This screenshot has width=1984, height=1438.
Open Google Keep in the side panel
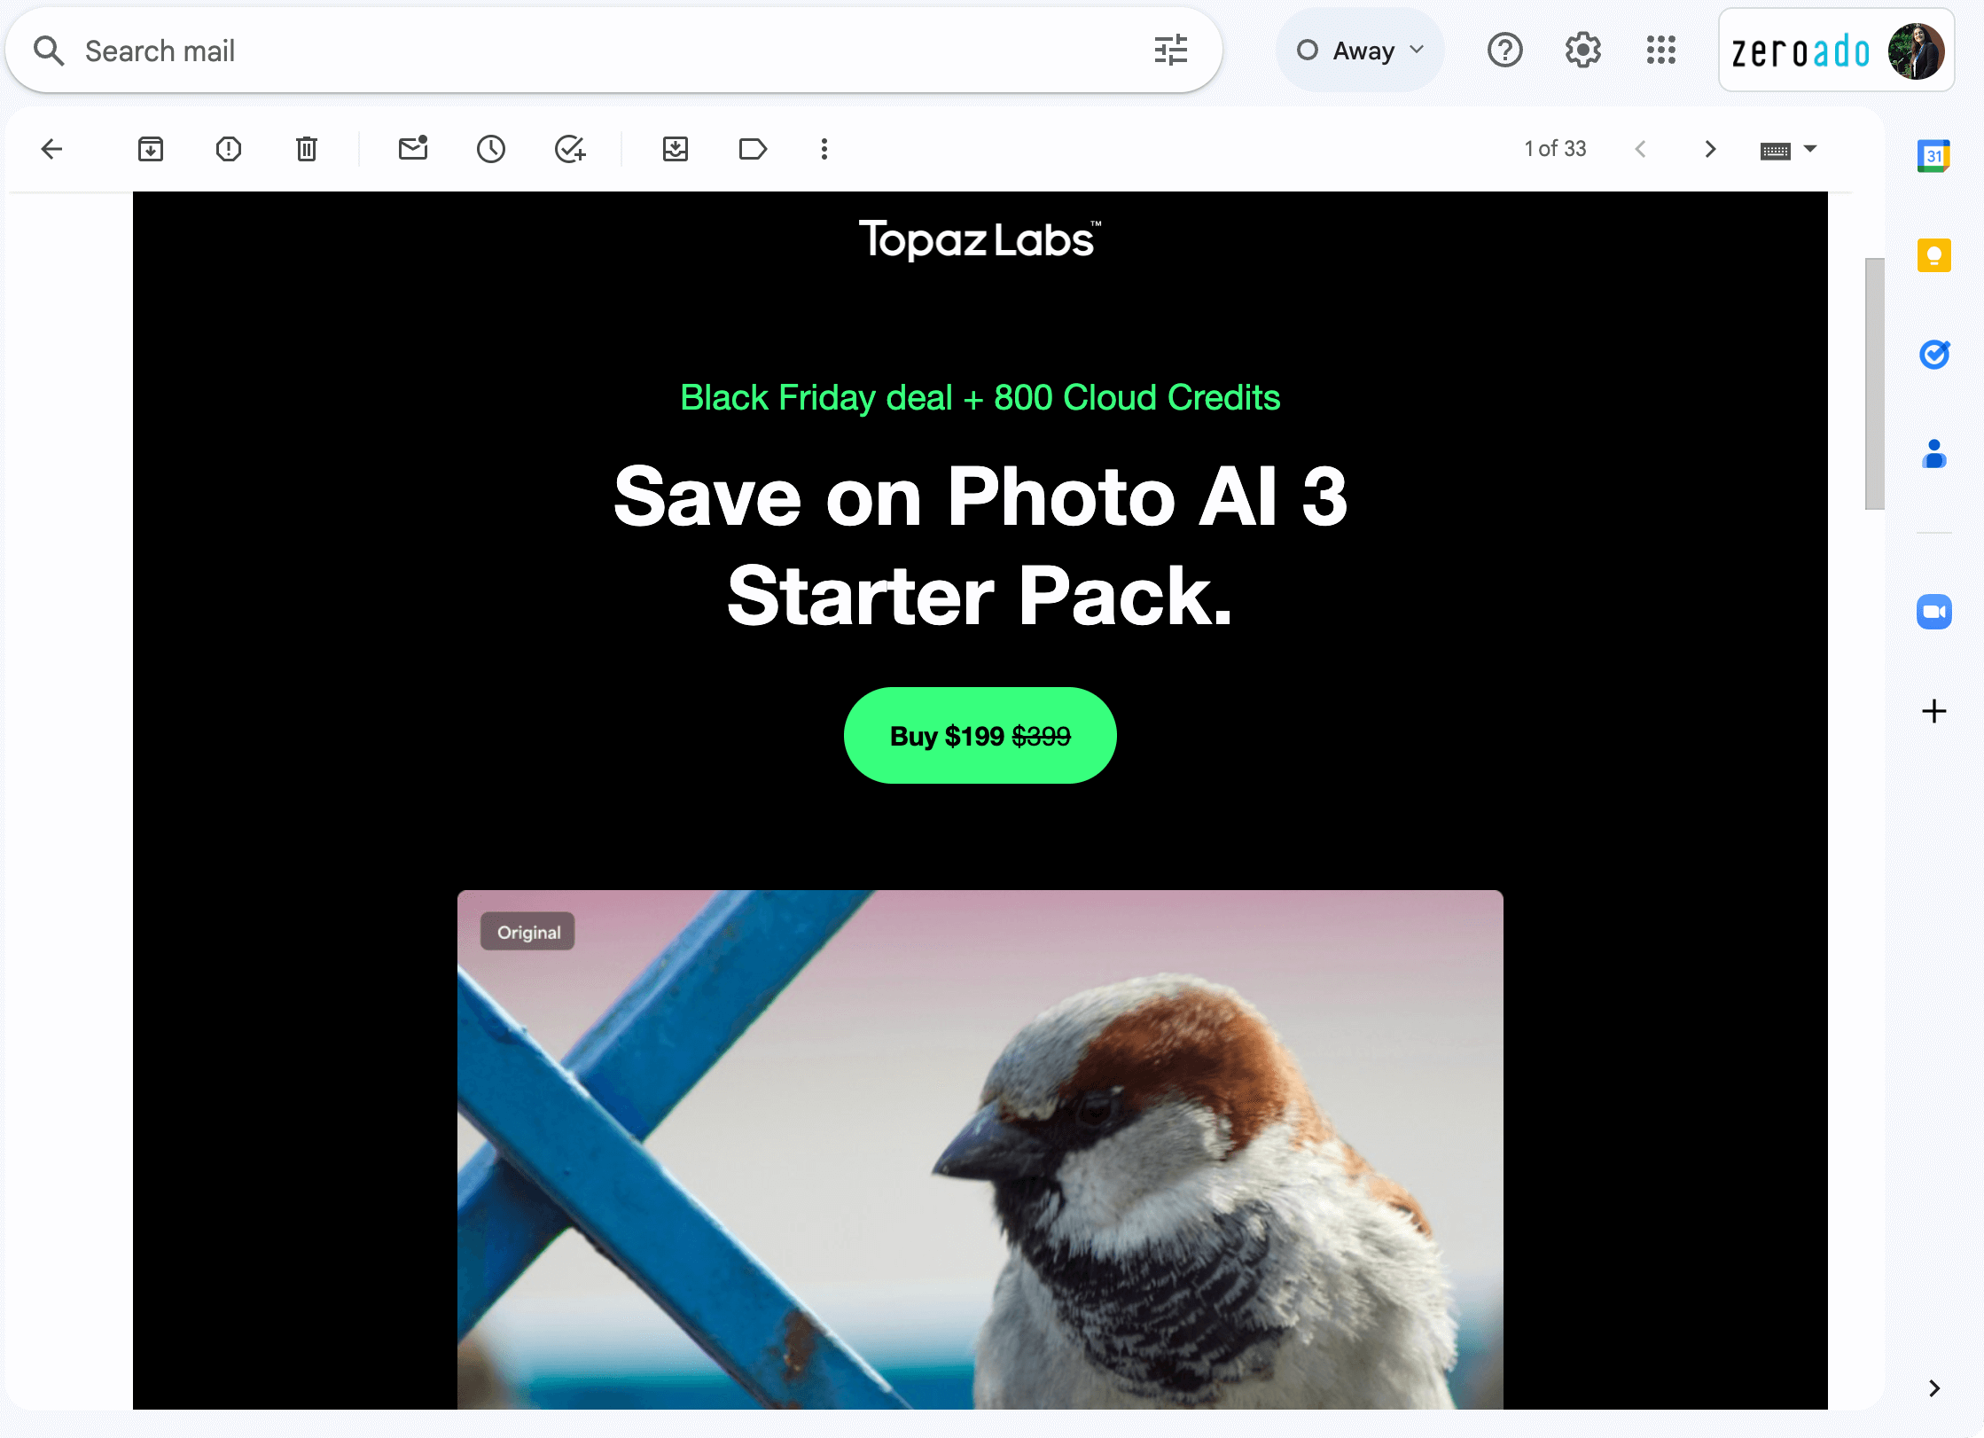pyautogui.click(x=1934, y=255)
